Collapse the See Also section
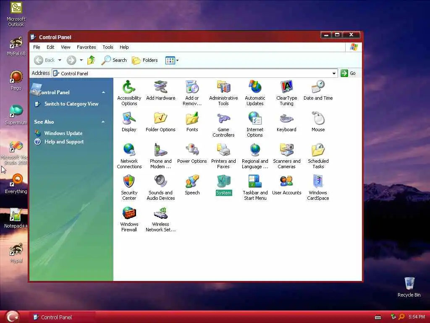The image size is (430, 323). [103, 122]
